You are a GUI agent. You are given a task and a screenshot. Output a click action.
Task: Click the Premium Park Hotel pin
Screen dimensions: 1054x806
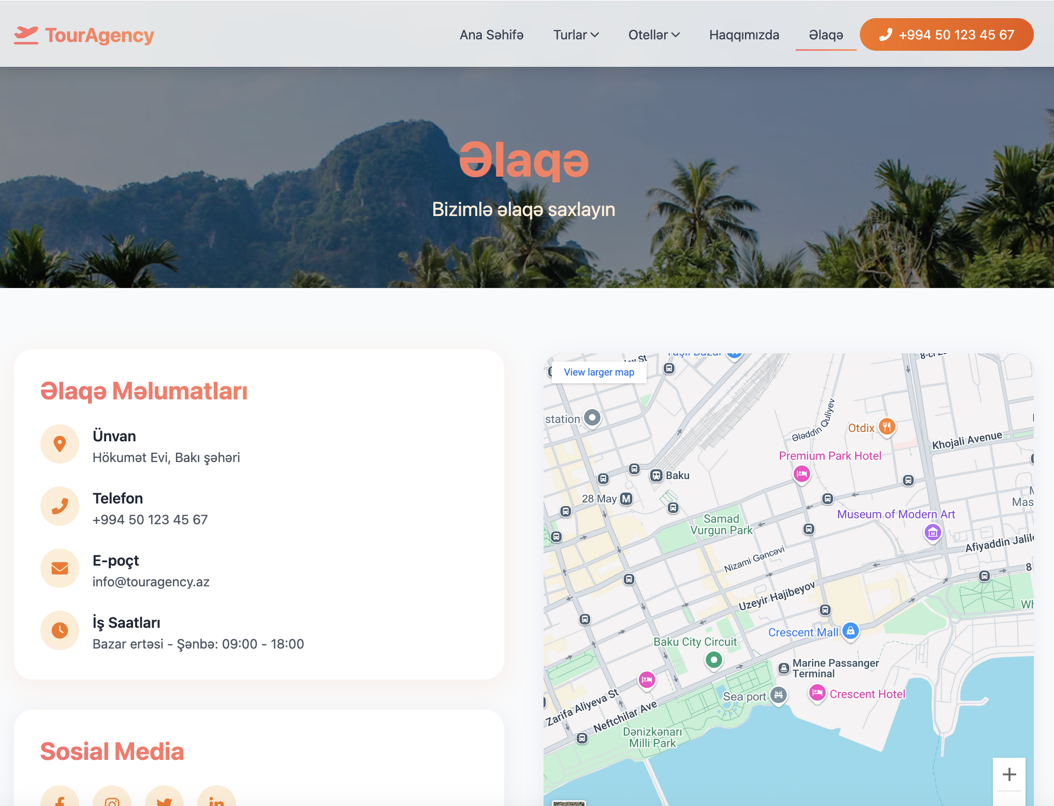coord(801,474)
